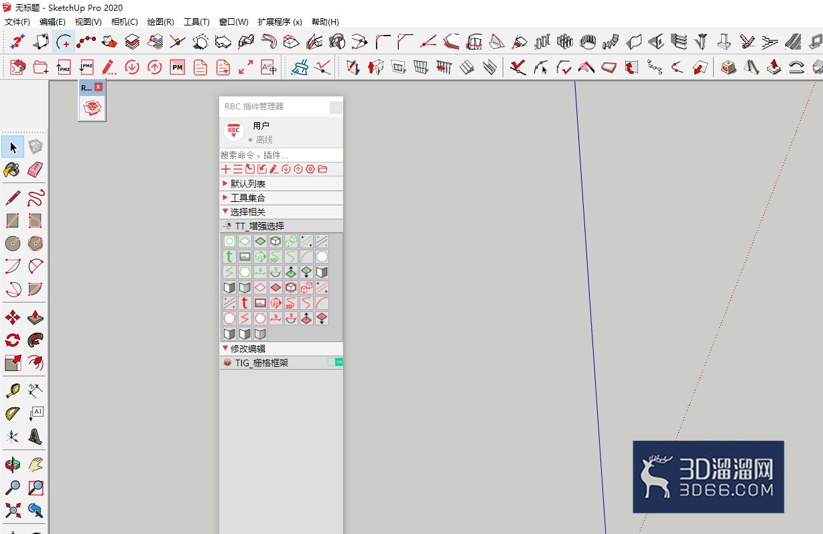Viewport: 823px width, 534px height.
Task: Close the small floating R... toolbar
Action: 99,87
